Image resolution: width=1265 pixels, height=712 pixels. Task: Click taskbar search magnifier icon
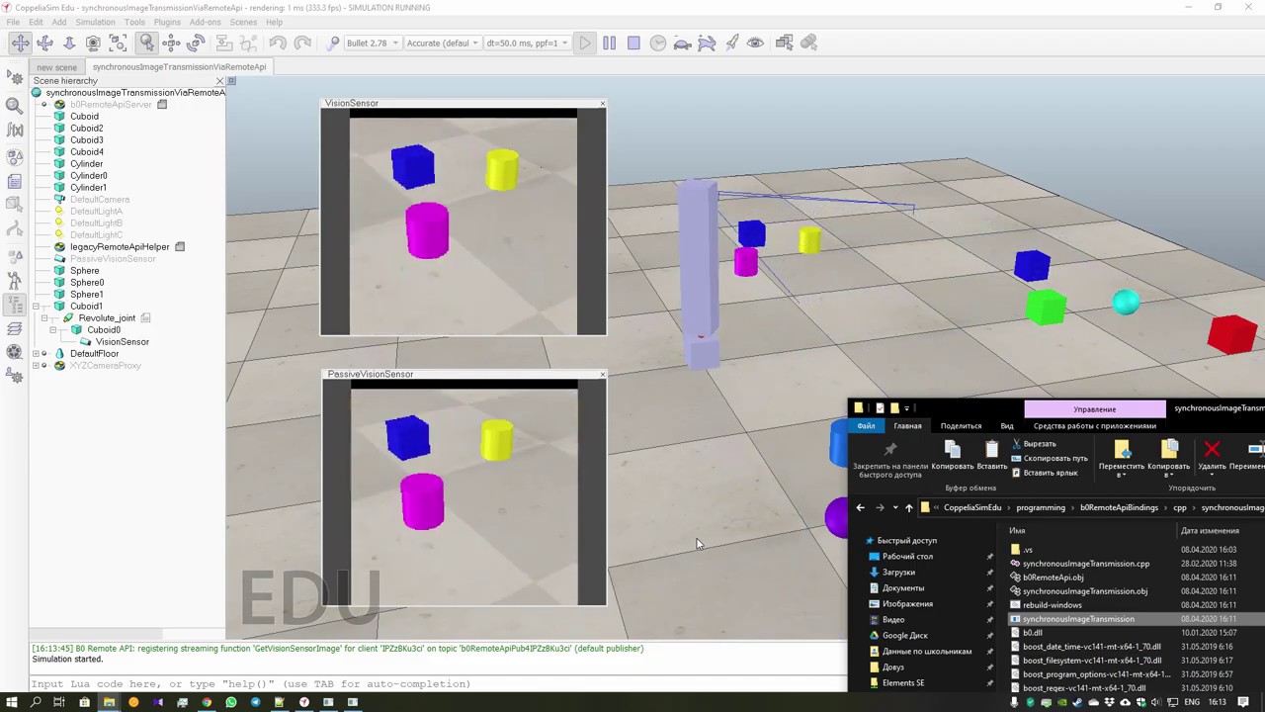(x=36, y=702)
